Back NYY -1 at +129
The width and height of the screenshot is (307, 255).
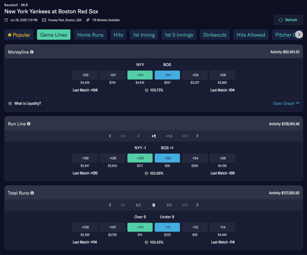click(140, 158)
